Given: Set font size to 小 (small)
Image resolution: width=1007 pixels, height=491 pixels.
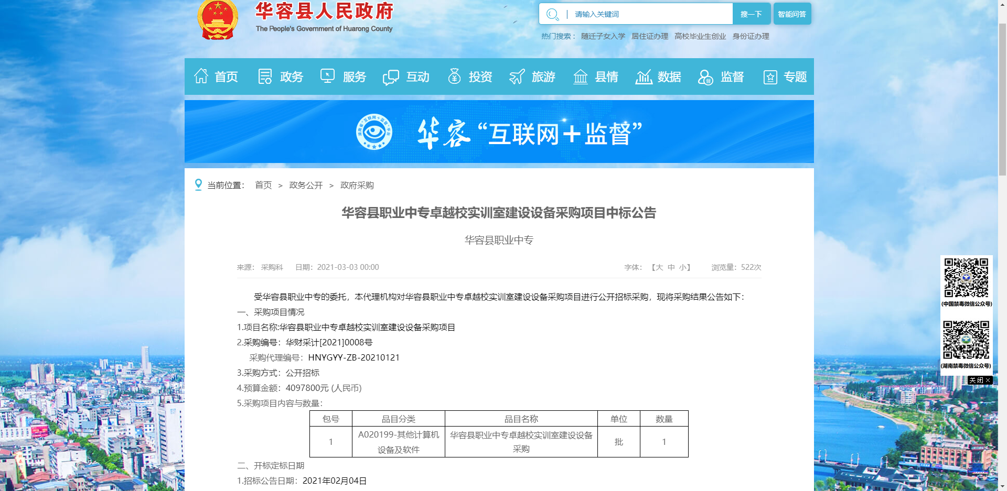Looking at the screenshot, I should [683, 267].
